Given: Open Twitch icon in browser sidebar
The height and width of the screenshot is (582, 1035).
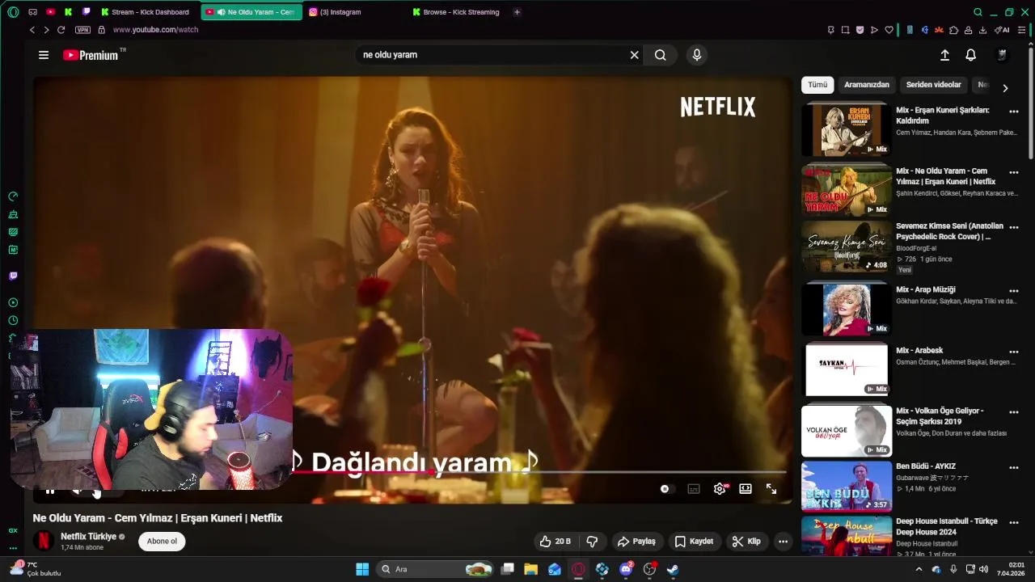Looking at the screenshot, I should tap(13, 276).
